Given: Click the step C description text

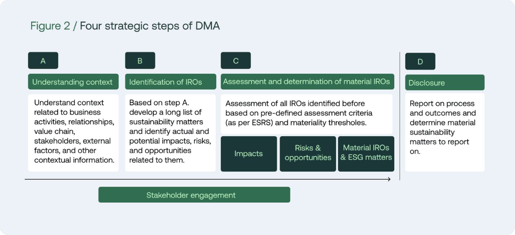Looking at the screenshot, I should tap(307, 113).
